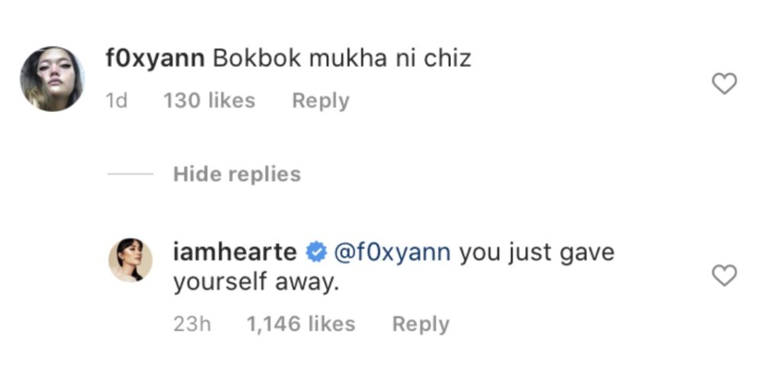Screen dimensions: 780x368
Task: Click the reply text 'yourself away.'
Action: point(256,283)
